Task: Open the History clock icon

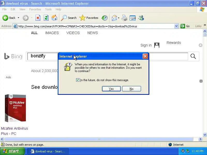Action: 105,18
